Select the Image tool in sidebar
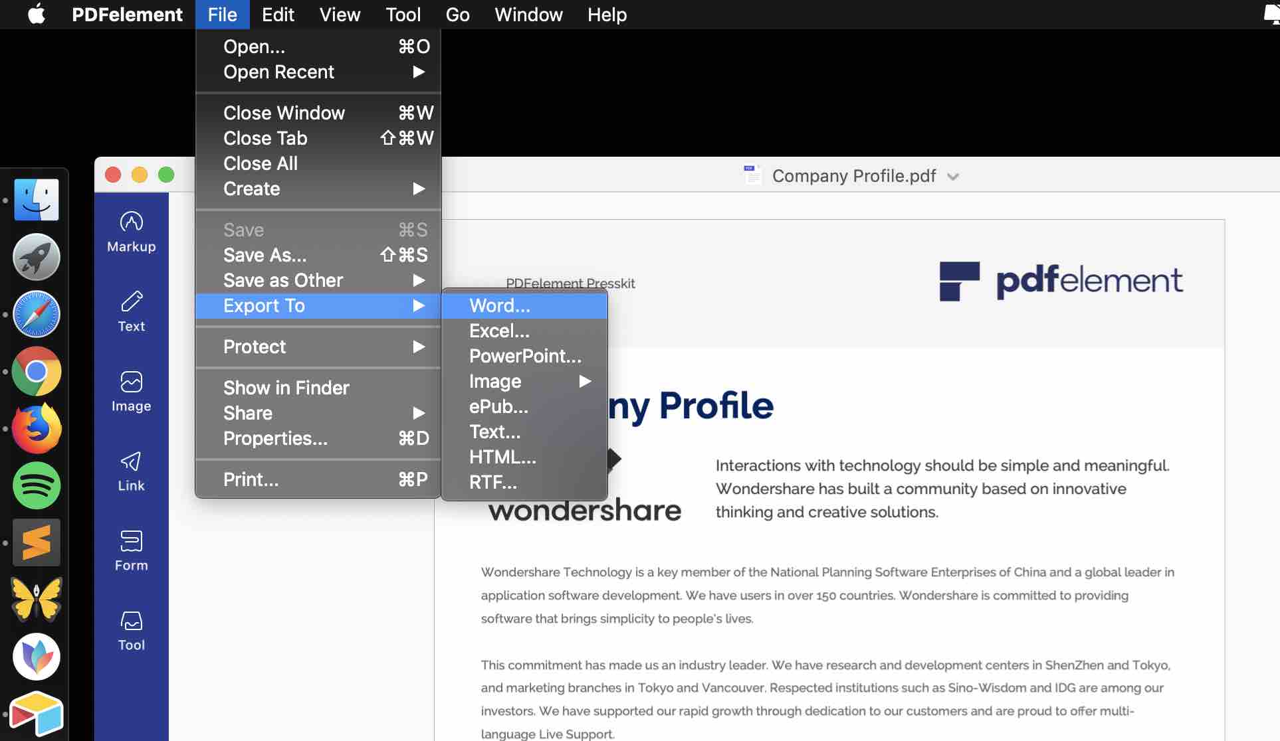 (x=132, y=392)
